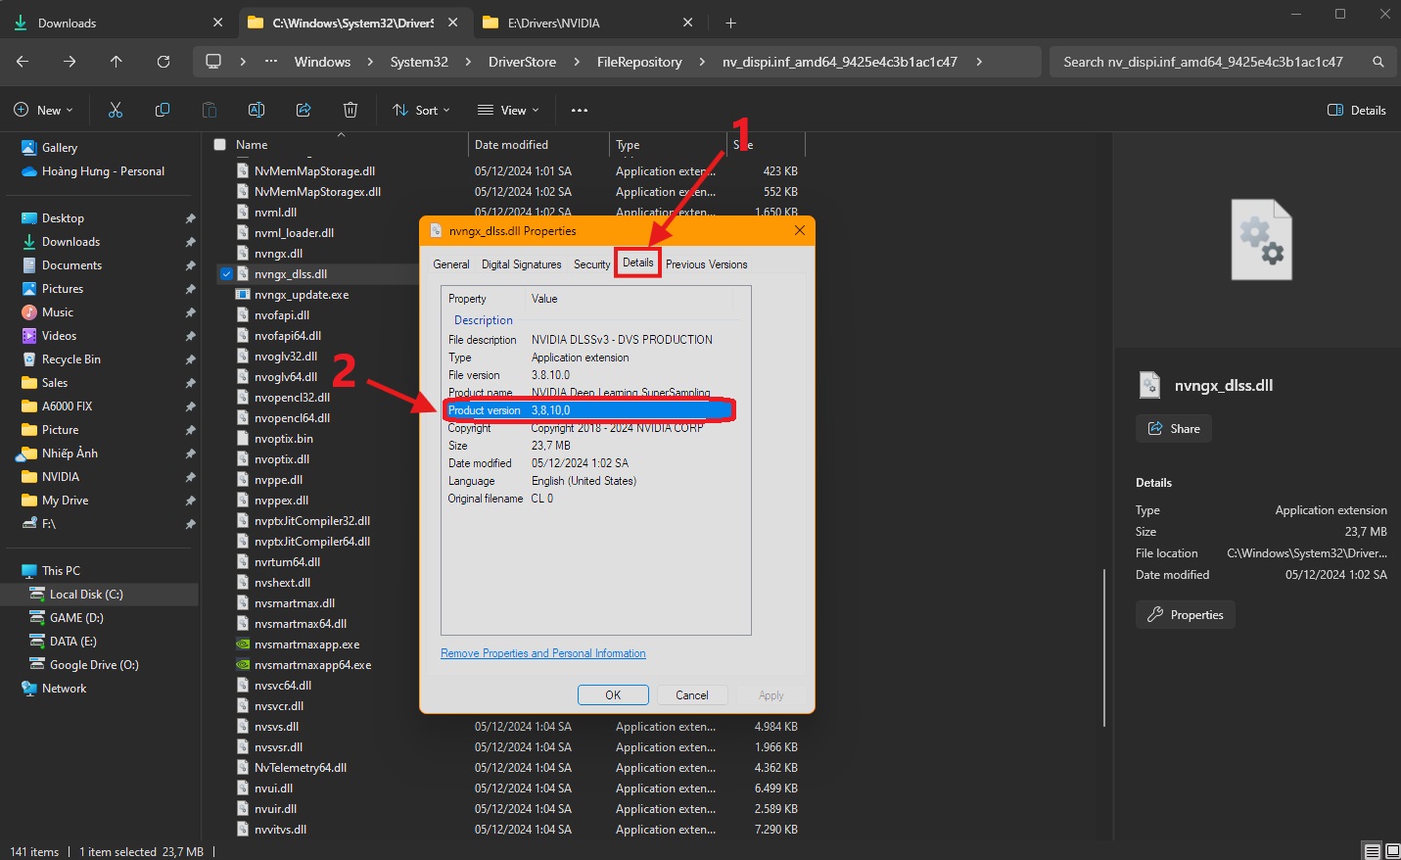Click FileRepository breadcrumb segment
This screenshot has width=1401, height=860.
click(x=639, y=62)
